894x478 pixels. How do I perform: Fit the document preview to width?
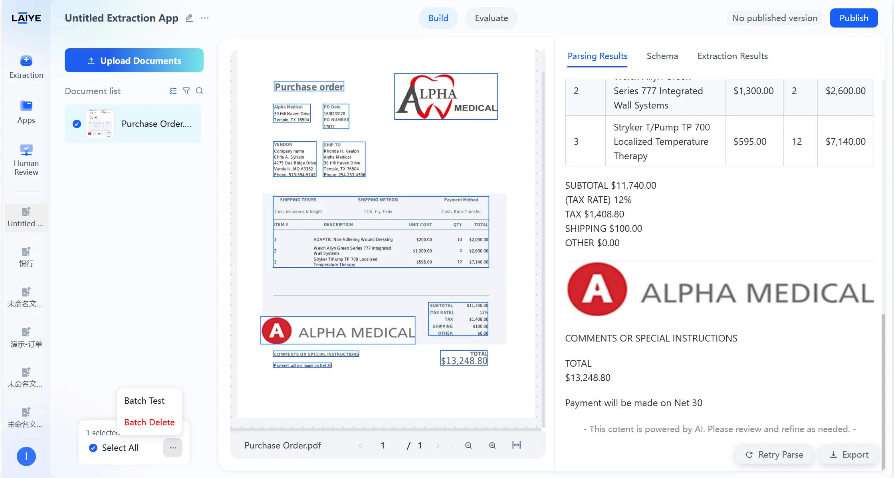click(x=516, y=445)
